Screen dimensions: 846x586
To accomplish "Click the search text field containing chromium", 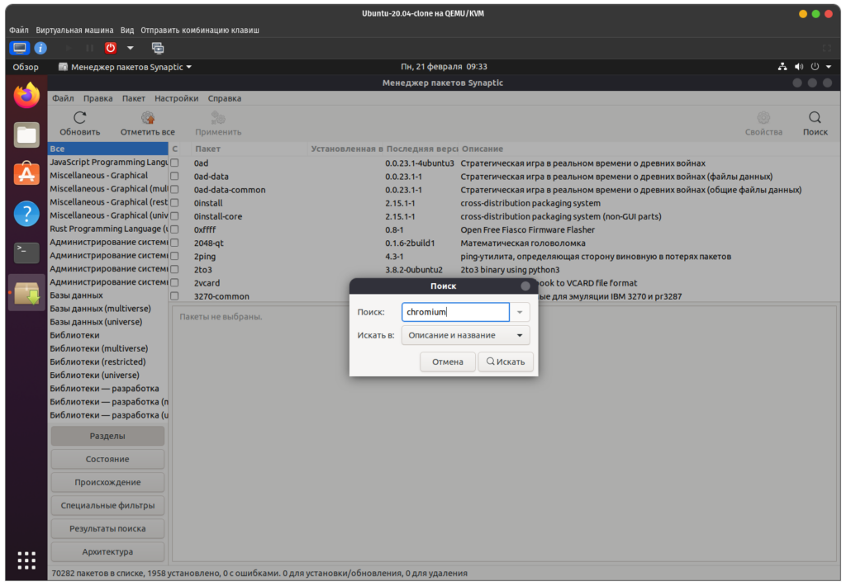I will [454, 313].
